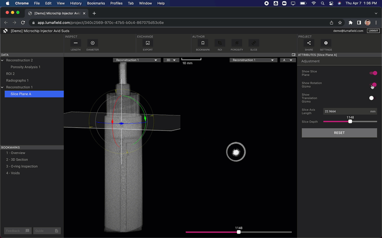Select the Diameter measurement tool
382x238 pixels.
point(92,43)
